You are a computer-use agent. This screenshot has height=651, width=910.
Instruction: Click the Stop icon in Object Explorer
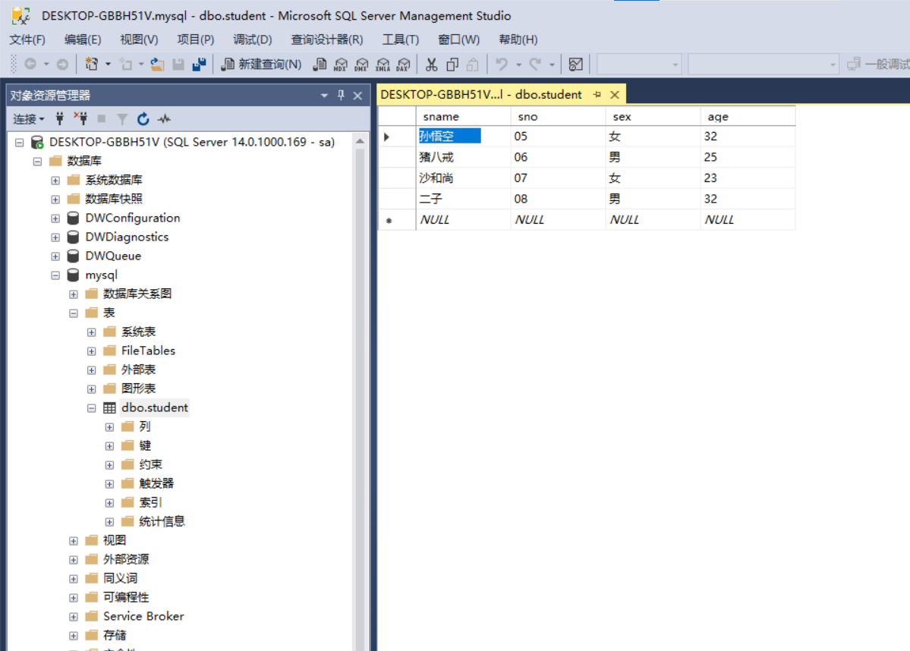pyautogui.click(x=102, y=119)
